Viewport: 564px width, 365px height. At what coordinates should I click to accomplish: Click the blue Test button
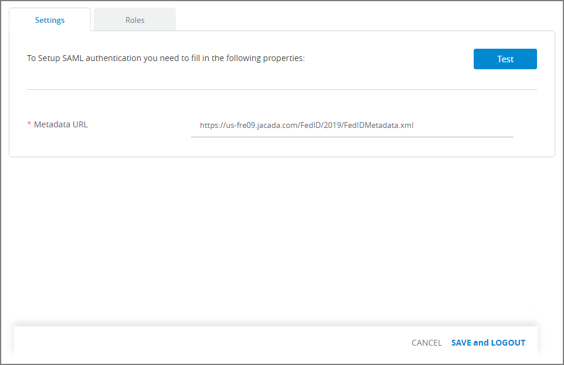505,59
